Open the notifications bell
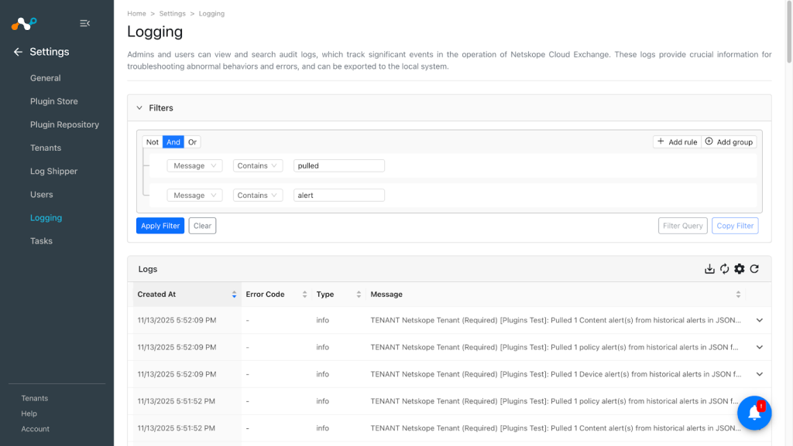793x446 pixels. [754, 413]
